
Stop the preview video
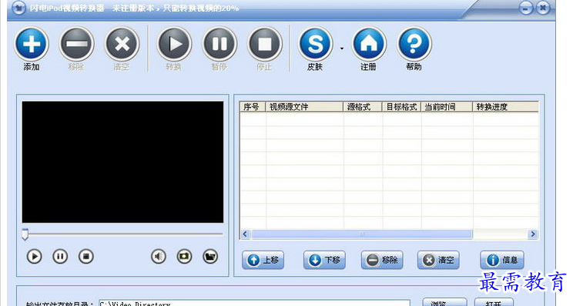[x=86, y=256]
